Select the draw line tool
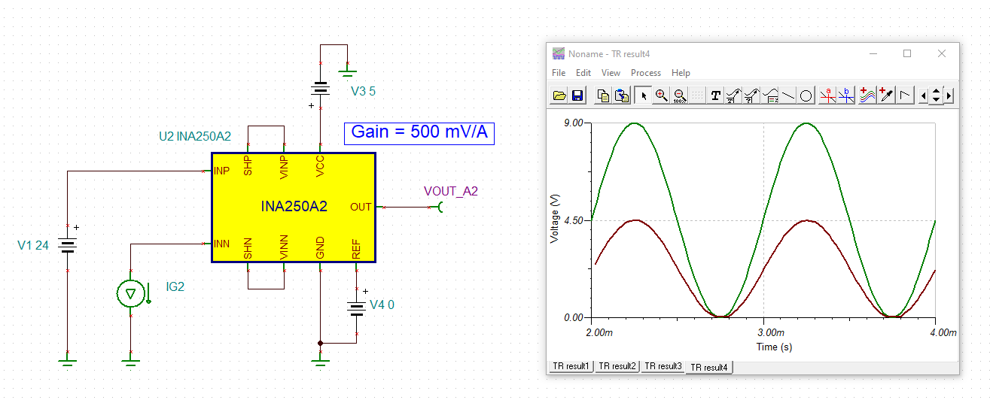990x406 pixels. 787,95
